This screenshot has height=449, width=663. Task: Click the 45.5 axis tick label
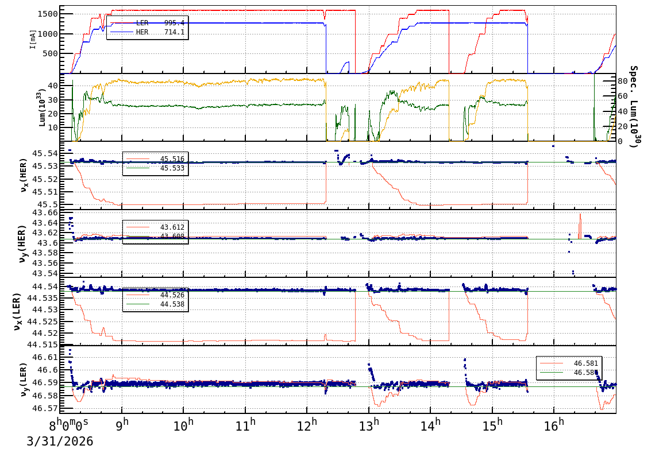tap(48, 205)
